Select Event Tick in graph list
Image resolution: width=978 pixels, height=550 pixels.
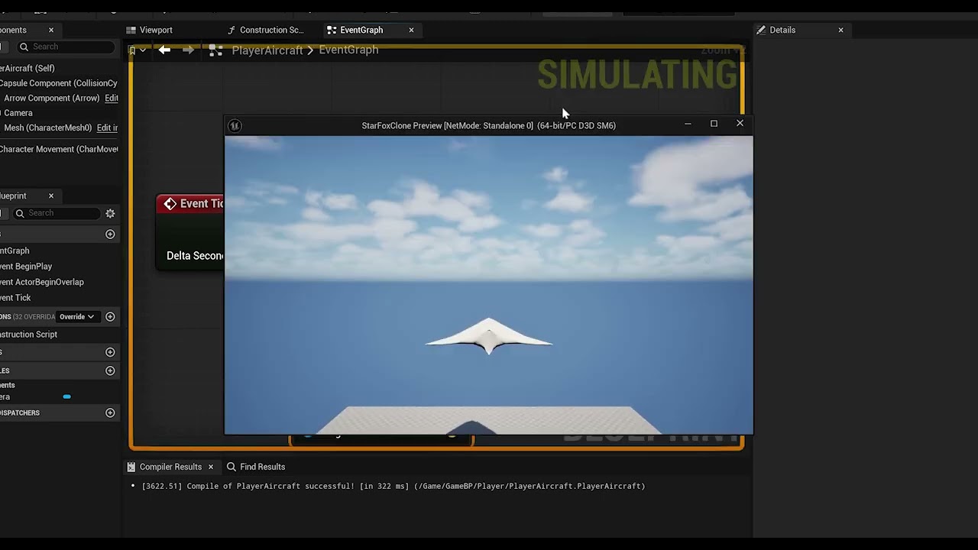coord(15,298)
